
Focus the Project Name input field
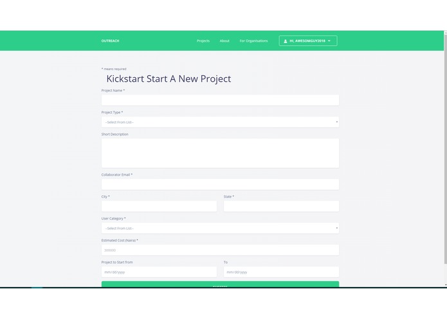coord(220,100)
